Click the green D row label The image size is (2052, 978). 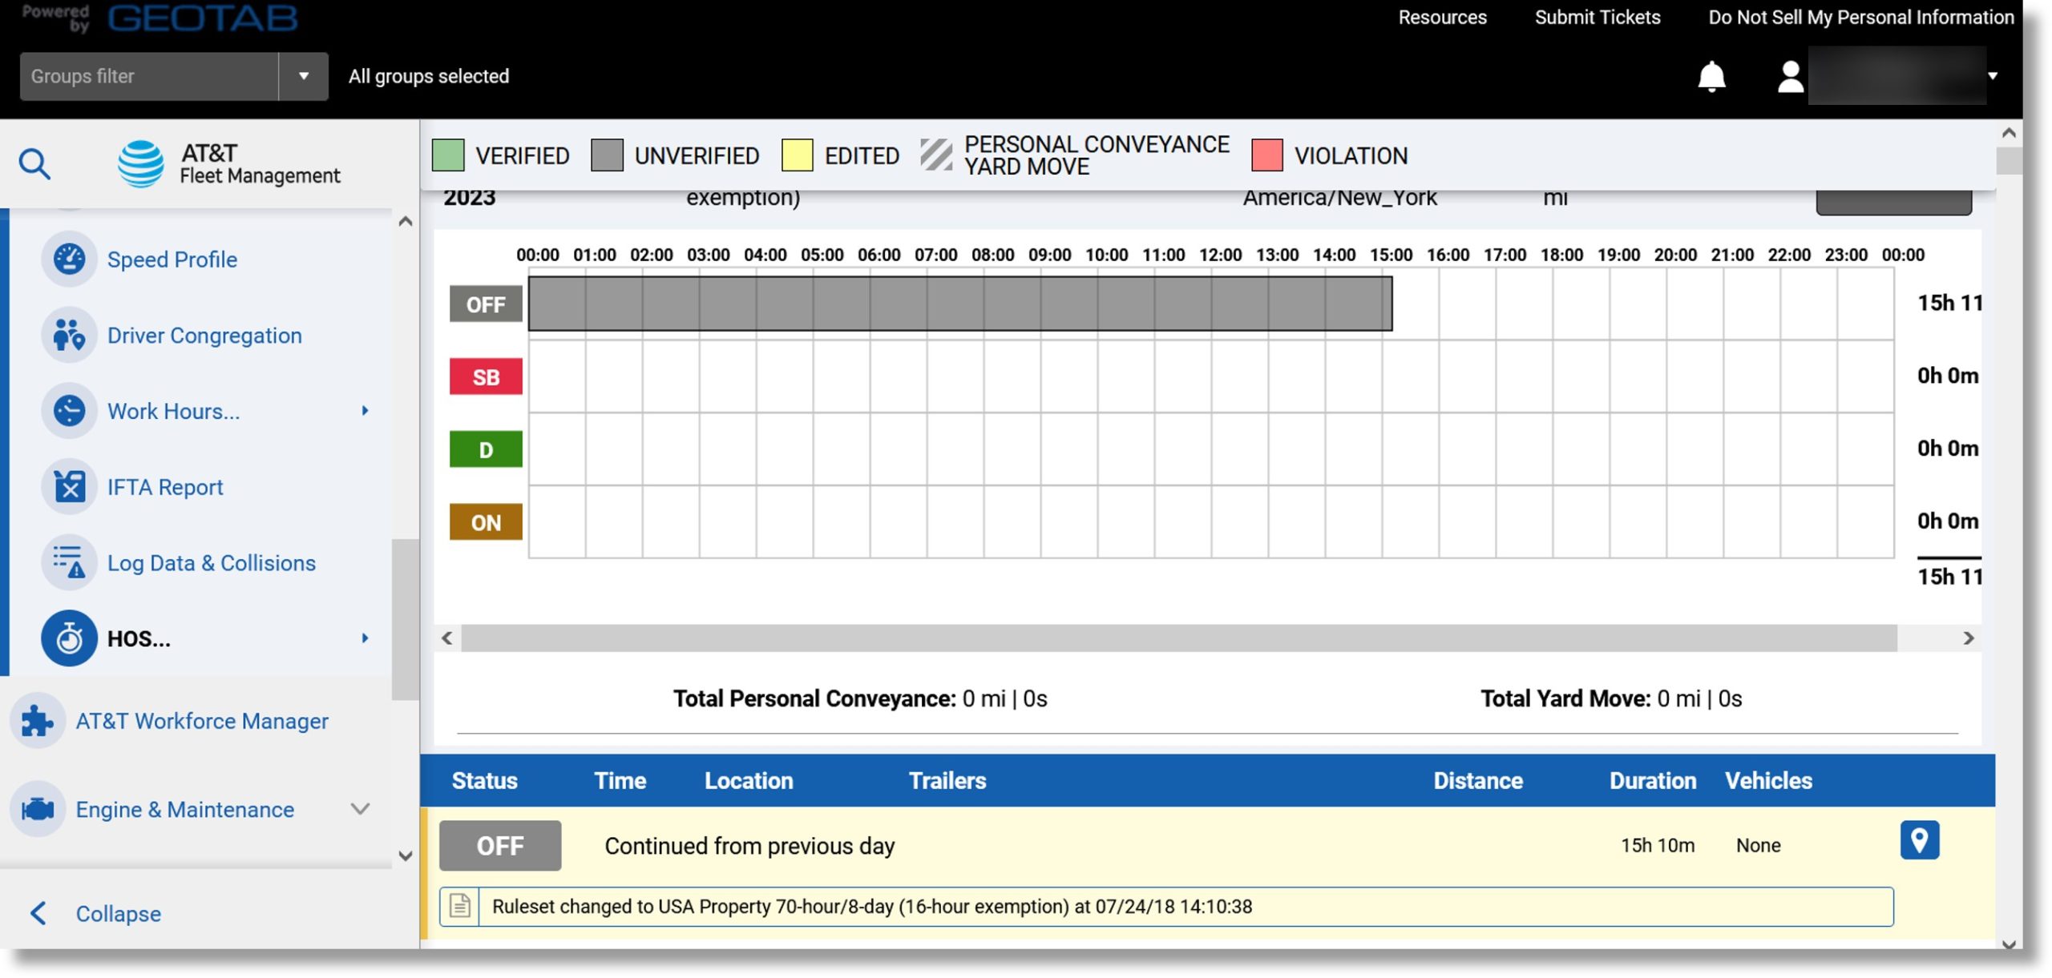coord(486,449)
